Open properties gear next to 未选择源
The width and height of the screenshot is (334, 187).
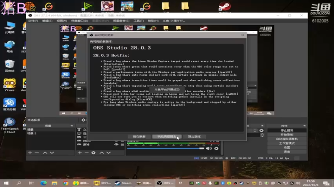click(83, 120)
